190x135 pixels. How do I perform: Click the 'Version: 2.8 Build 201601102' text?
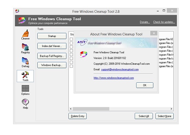pos(110,58)
